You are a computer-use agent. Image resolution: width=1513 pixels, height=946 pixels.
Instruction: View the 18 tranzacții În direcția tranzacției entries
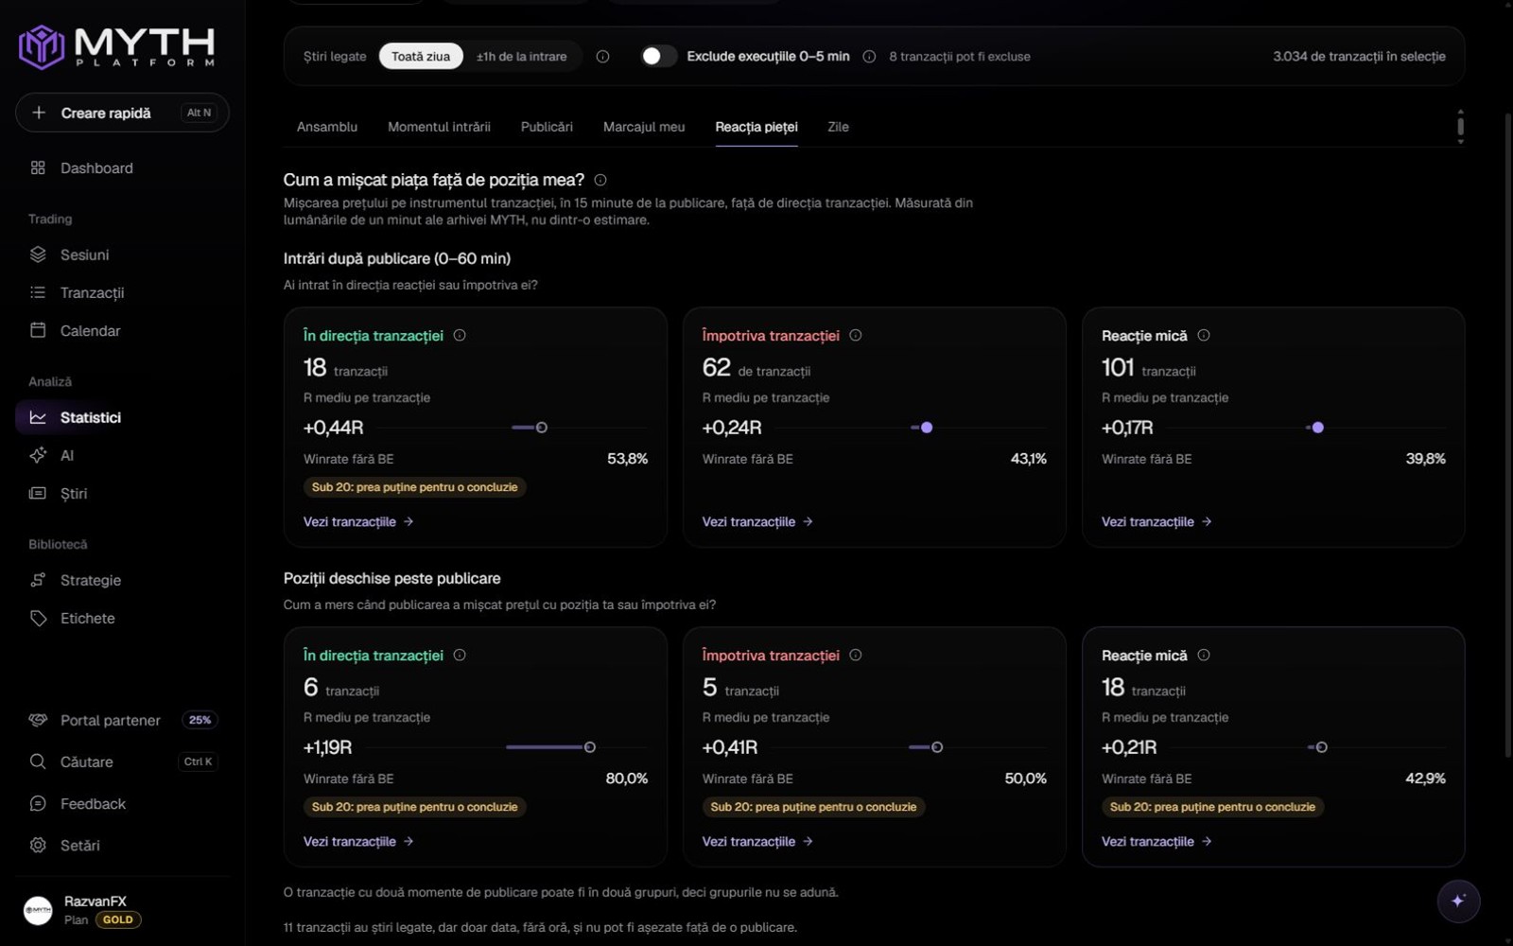(358, 521)
